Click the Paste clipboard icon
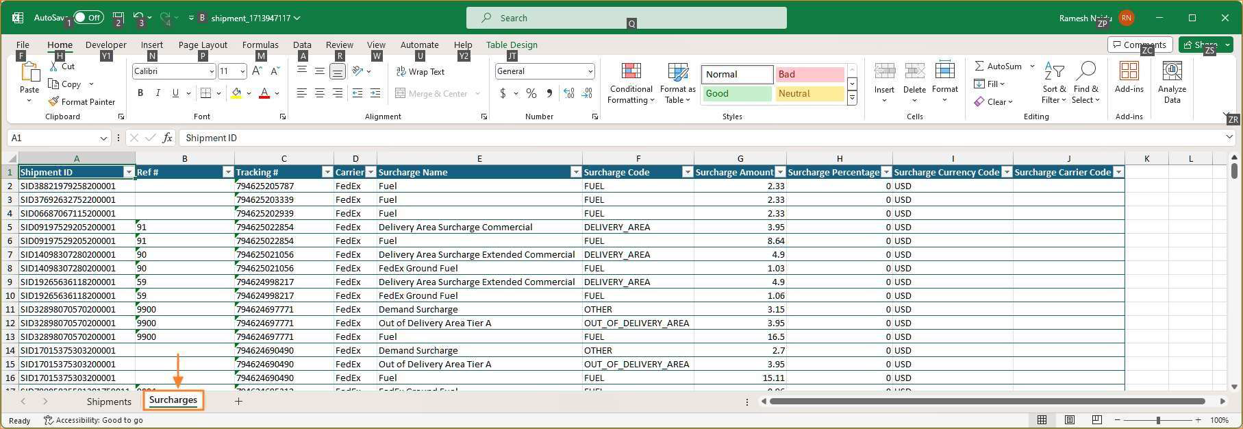 pos(30,72)
